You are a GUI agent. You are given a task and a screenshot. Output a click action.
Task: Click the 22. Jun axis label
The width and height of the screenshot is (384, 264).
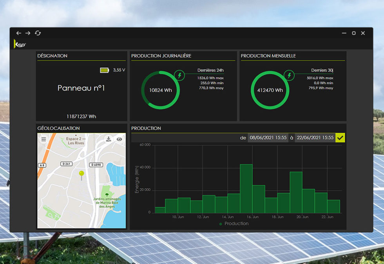[327, 217]
